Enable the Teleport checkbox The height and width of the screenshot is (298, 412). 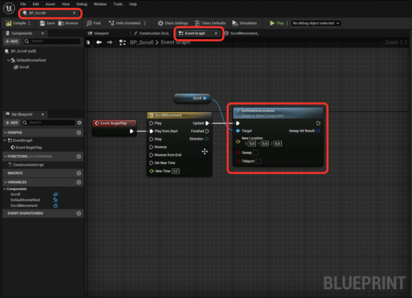258,161
